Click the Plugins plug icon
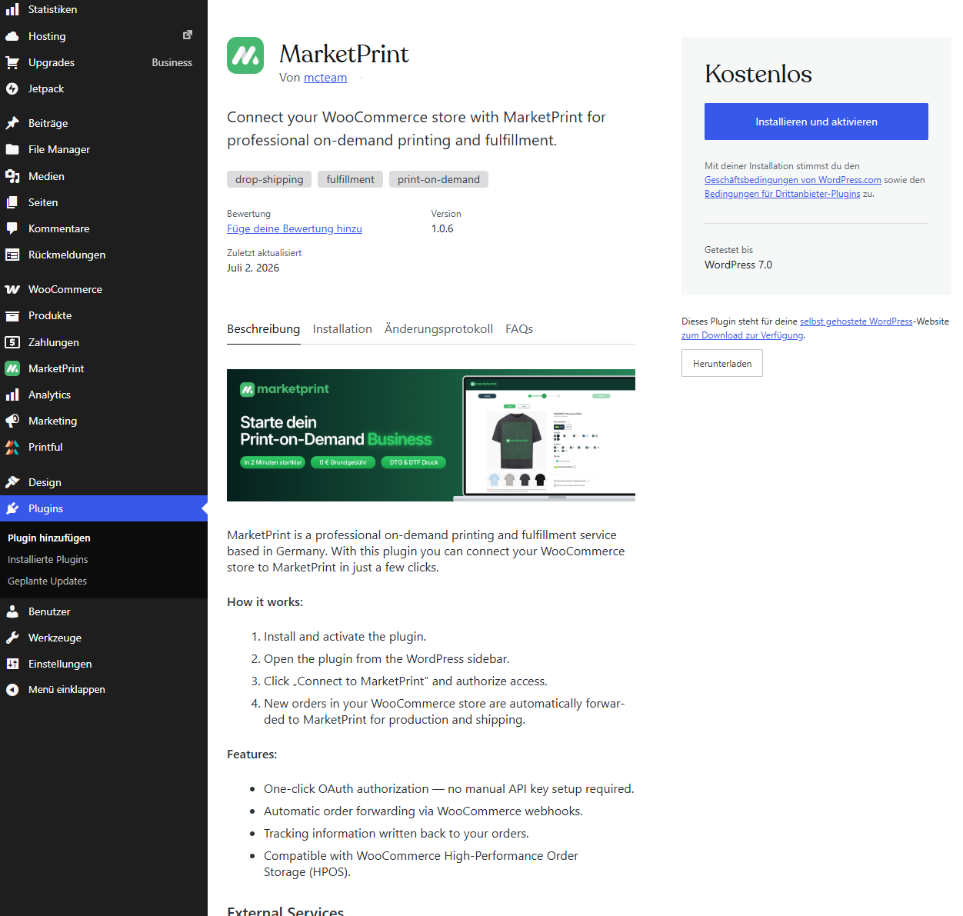963x916 pixels. point(12,508)
